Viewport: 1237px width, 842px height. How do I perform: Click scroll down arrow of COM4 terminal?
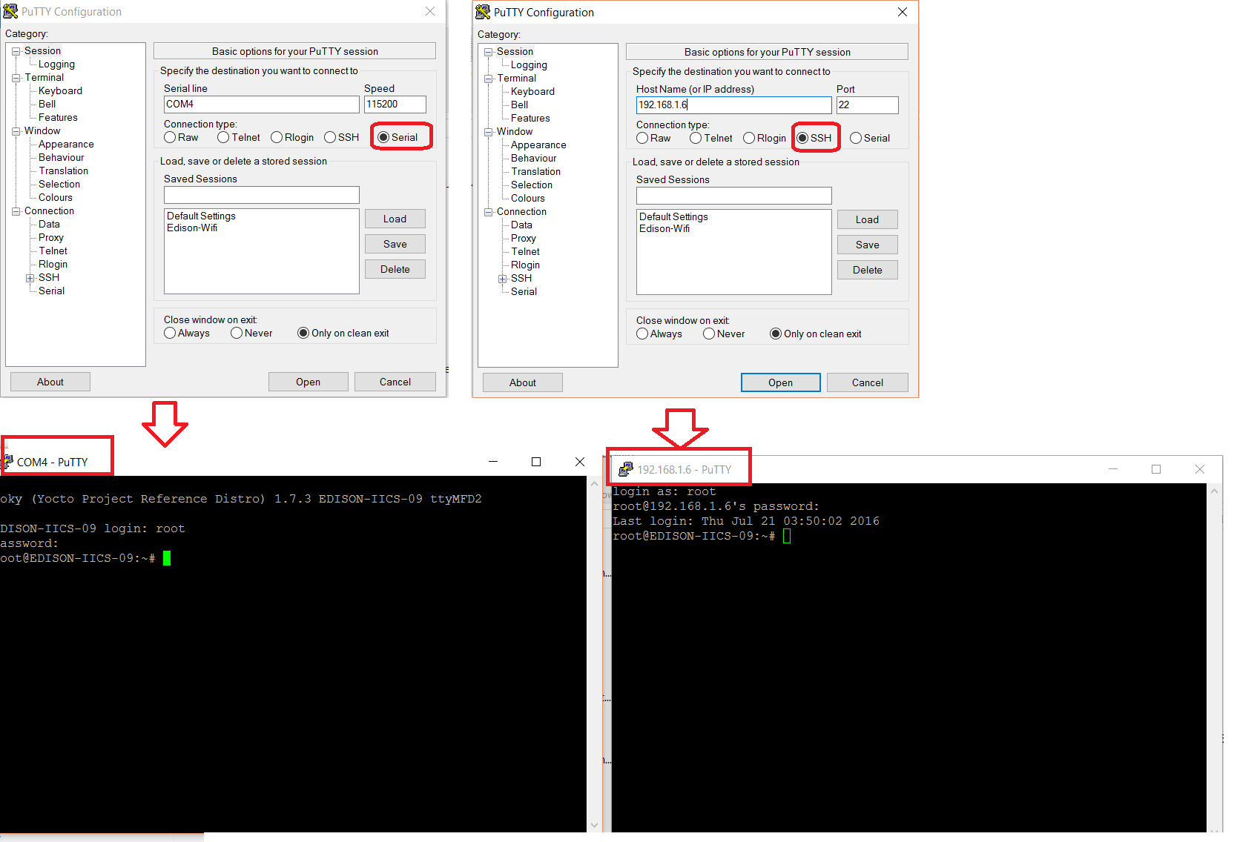point(594,825)
